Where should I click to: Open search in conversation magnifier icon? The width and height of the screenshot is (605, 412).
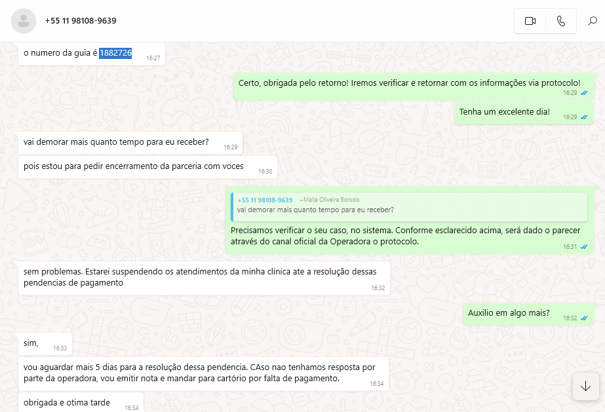tap(593, 21)
